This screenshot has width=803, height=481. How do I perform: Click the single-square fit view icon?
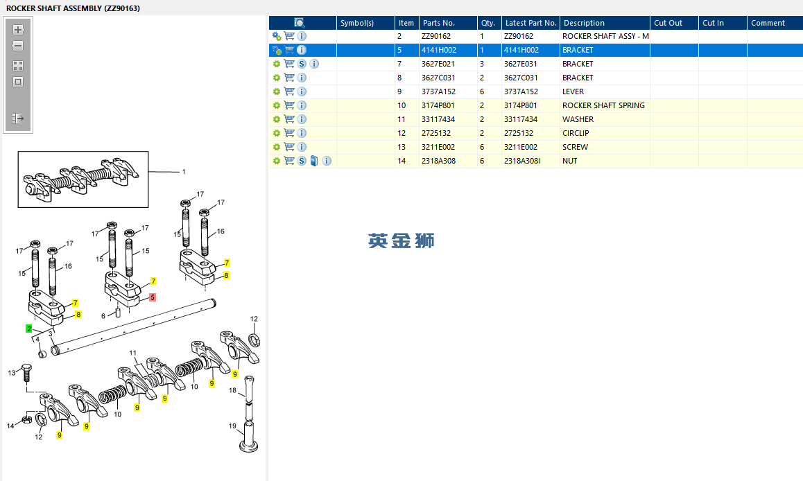[x=18, y=82]
